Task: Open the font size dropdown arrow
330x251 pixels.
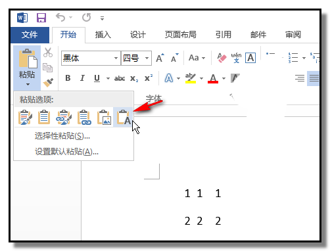Action: point(147,58)
